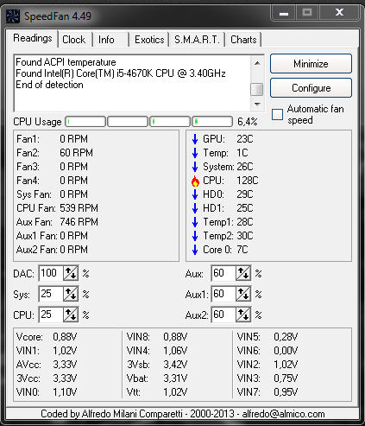Screen dimensions: 365x426
Task: Select the Readings tab
Action: point(33,38)
